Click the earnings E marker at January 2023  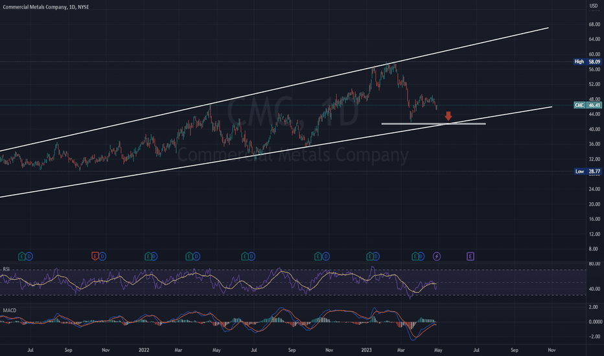[x=370, y=256]
